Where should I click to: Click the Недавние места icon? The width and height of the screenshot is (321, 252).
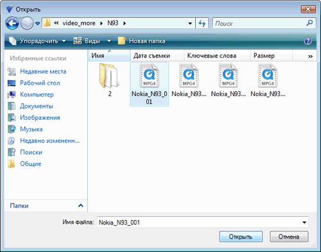point(12,71)
